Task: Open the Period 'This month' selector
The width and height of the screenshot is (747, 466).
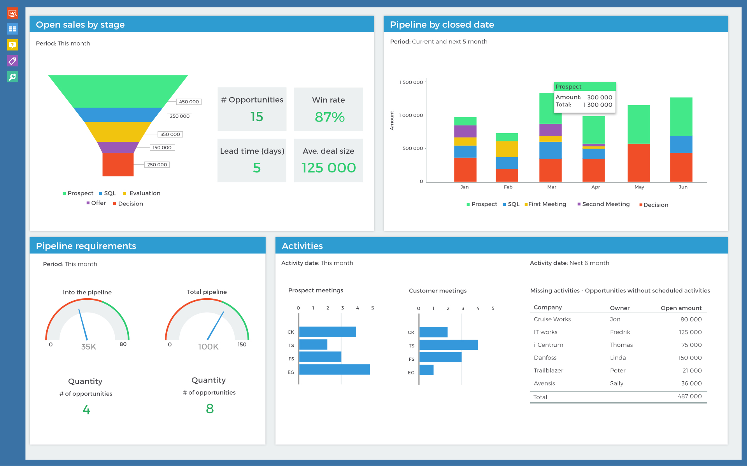Action: (x=74, y=43)
